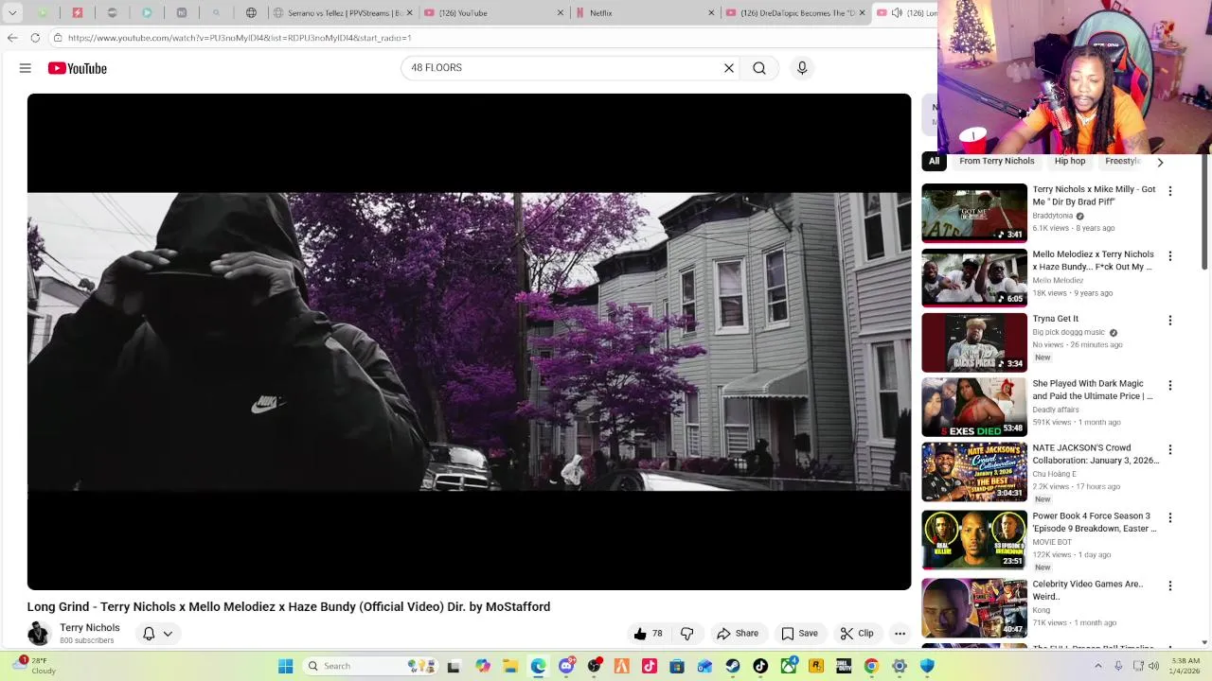Visit the Terry Nichols channel name link

click(90, 628)
